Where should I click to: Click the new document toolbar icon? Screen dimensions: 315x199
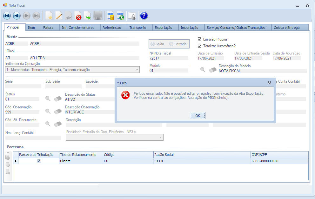(49, 16)
